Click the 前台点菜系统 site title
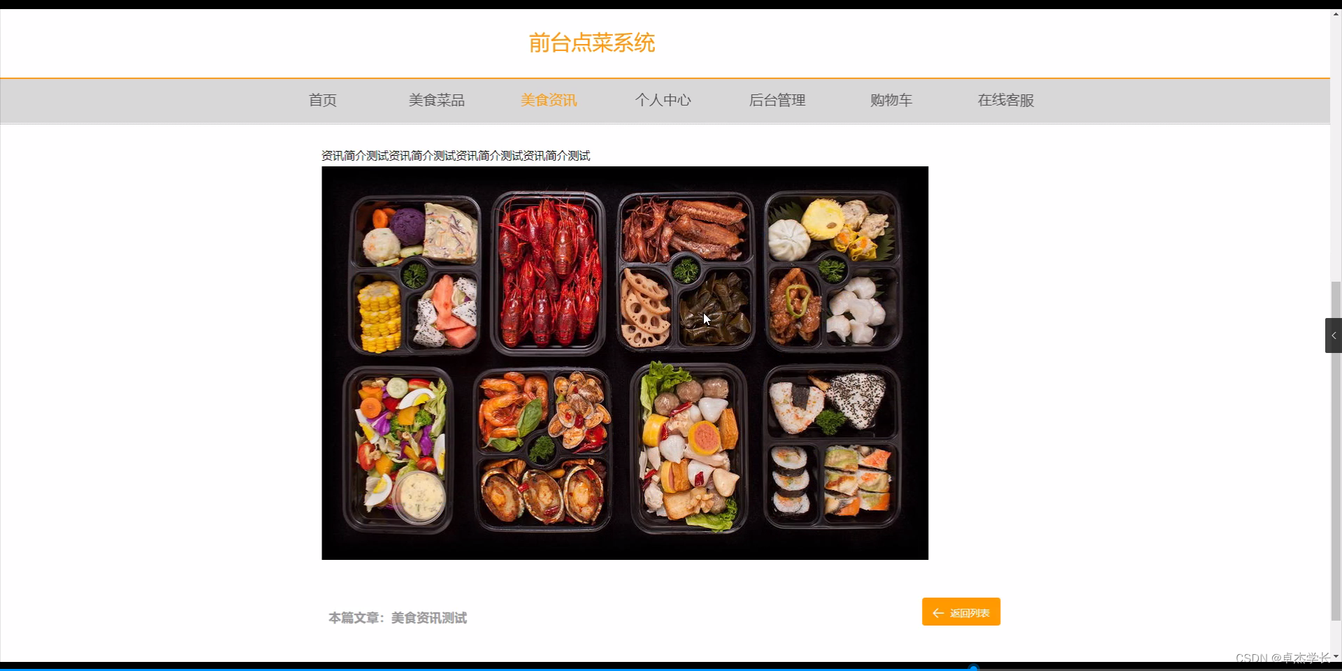The width and height of the screenshot is (1342, 671). [591, 43]
